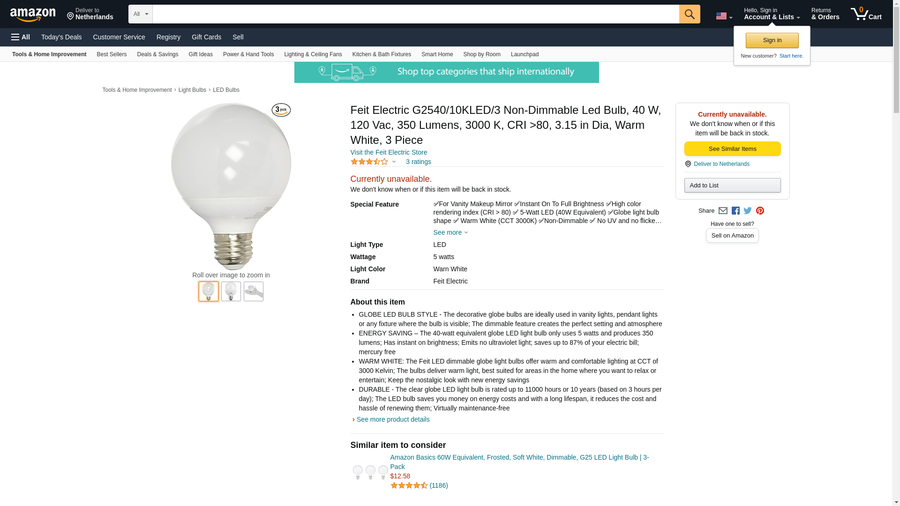Open the All hamburger menu
The height and width of the screenshot is (506, 900).
[x=21, y=37]
